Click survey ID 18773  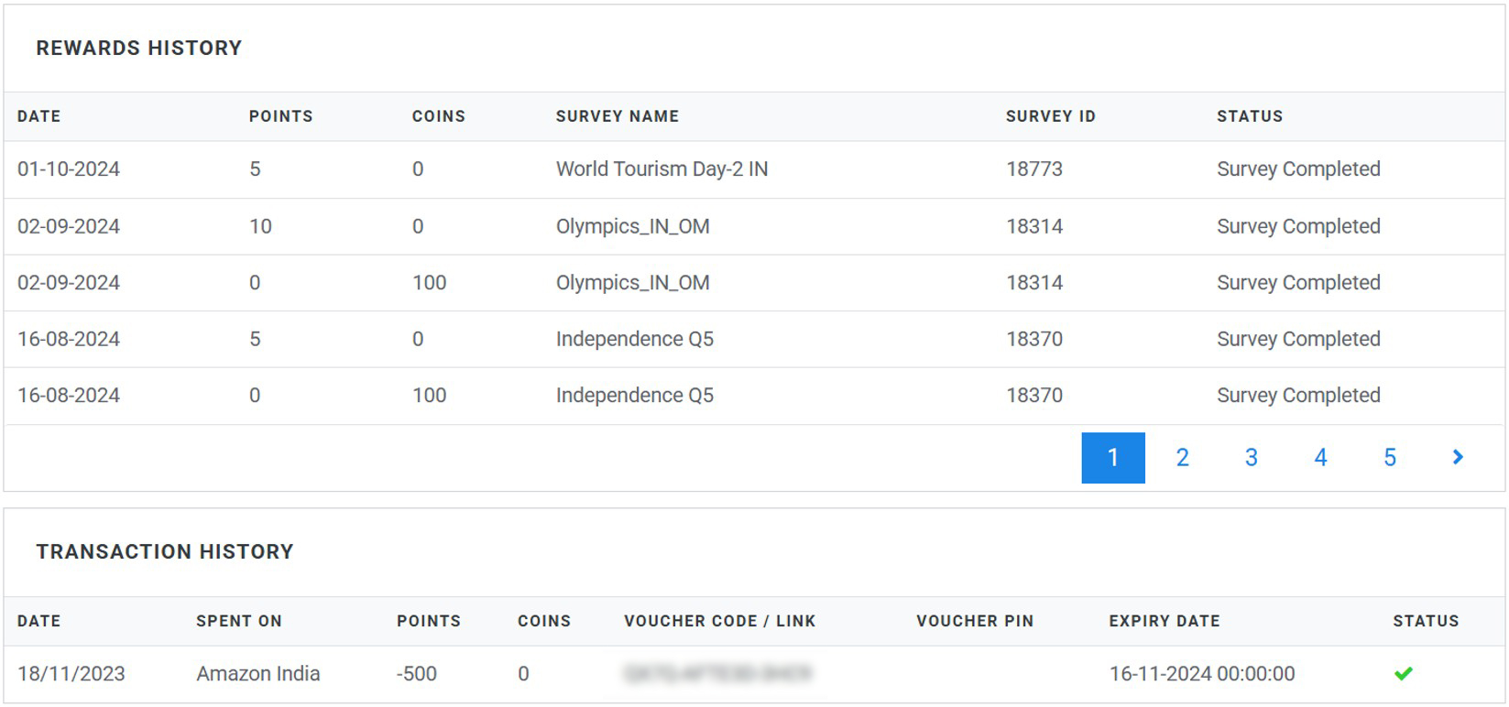tap(1033, 169)
